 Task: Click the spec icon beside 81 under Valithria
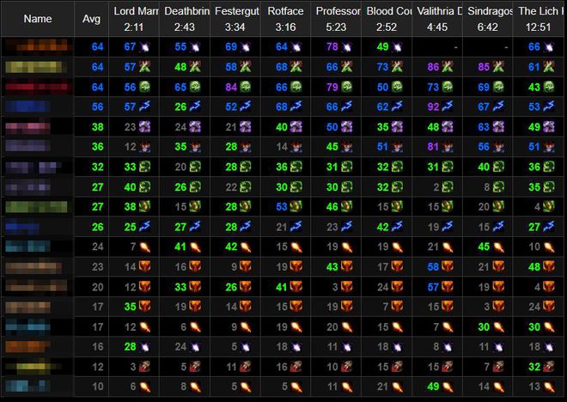pyautogui.click(x=448, y=147)
